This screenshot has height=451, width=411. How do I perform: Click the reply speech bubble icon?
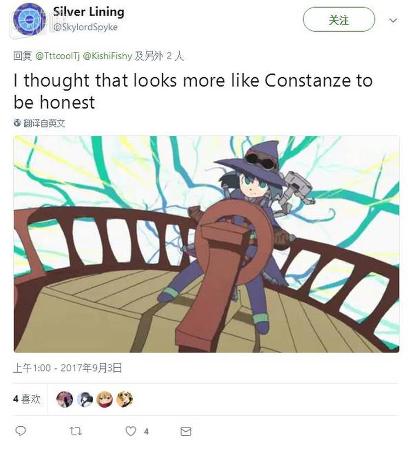coord(20,431)
